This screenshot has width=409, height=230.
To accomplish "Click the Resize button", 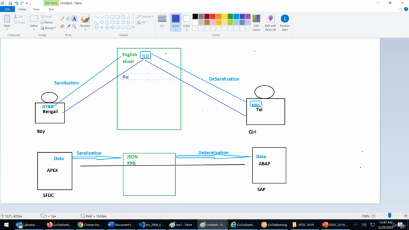I will pyautogui.click(x=47, y=22).
